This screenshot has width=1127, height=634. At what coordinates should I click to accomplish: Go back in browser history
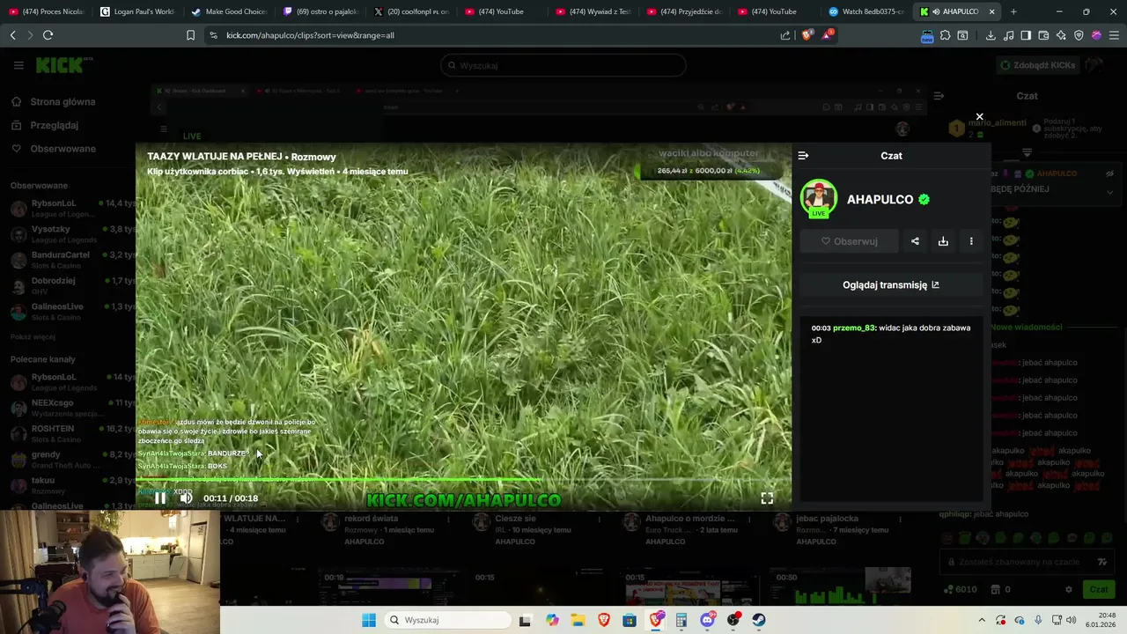pos(12,35)
